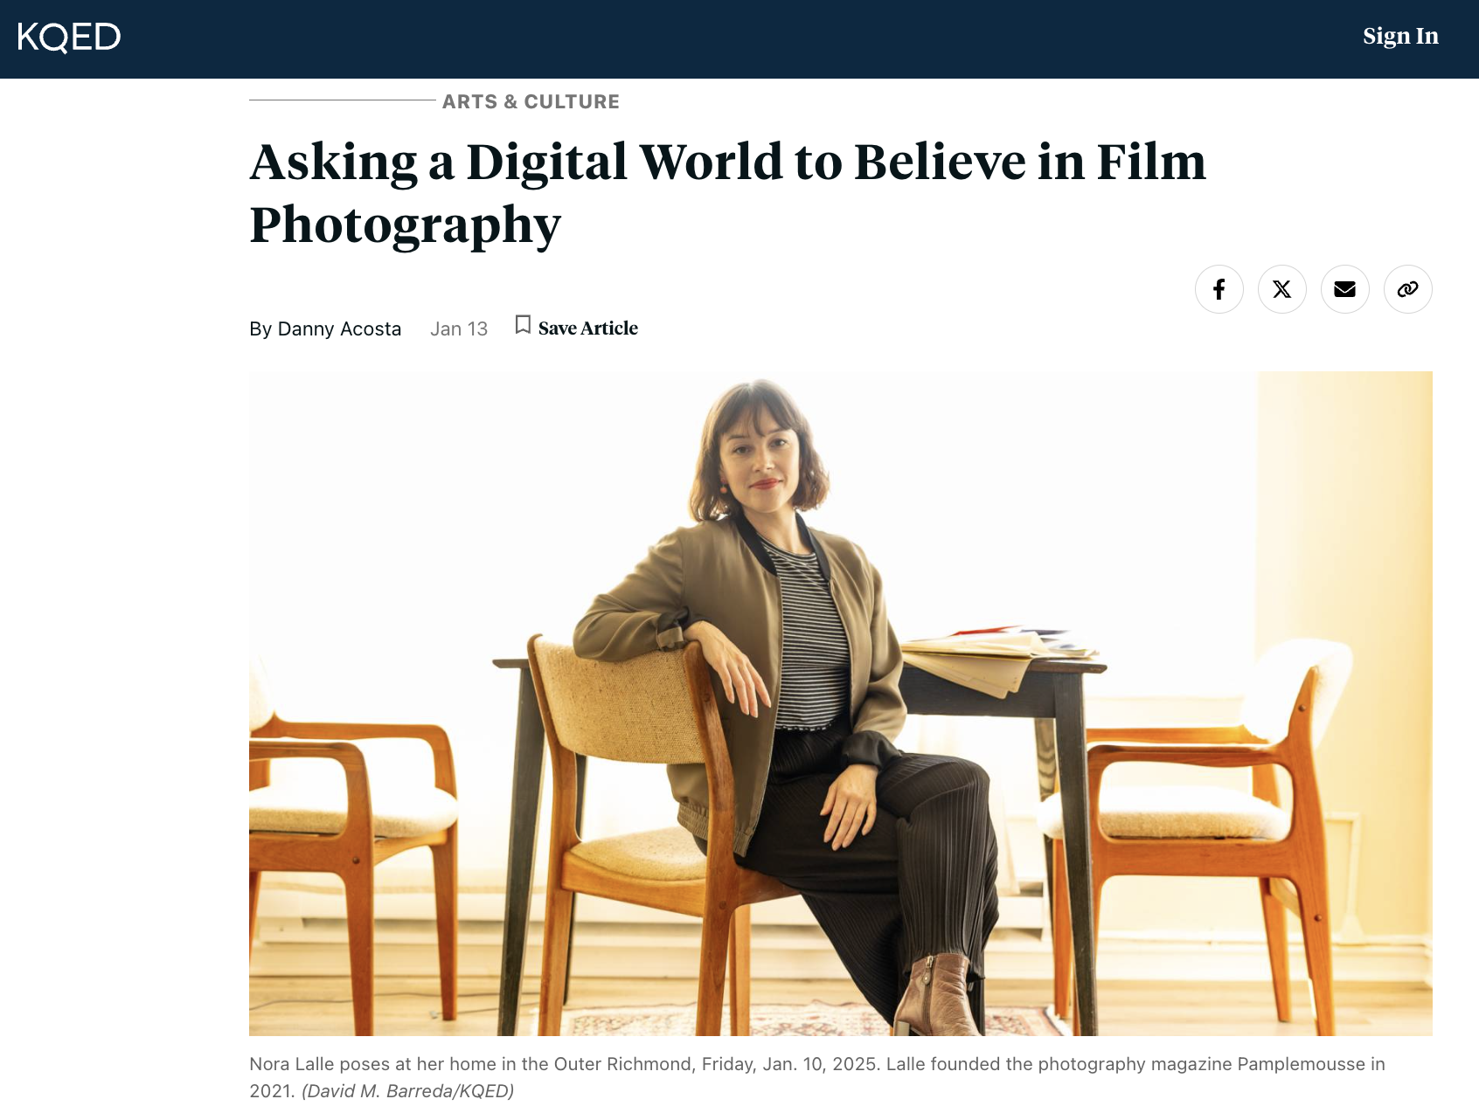Open the Nora Lalle portrait photo
Viewport: 1479px width, 1106px height.
click(841, 703)
